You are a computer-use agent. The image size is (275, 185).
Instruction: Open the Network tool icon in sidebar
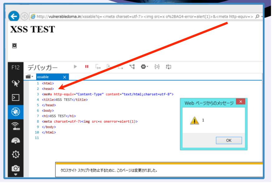pyautogui.click(x=16, y=126)
